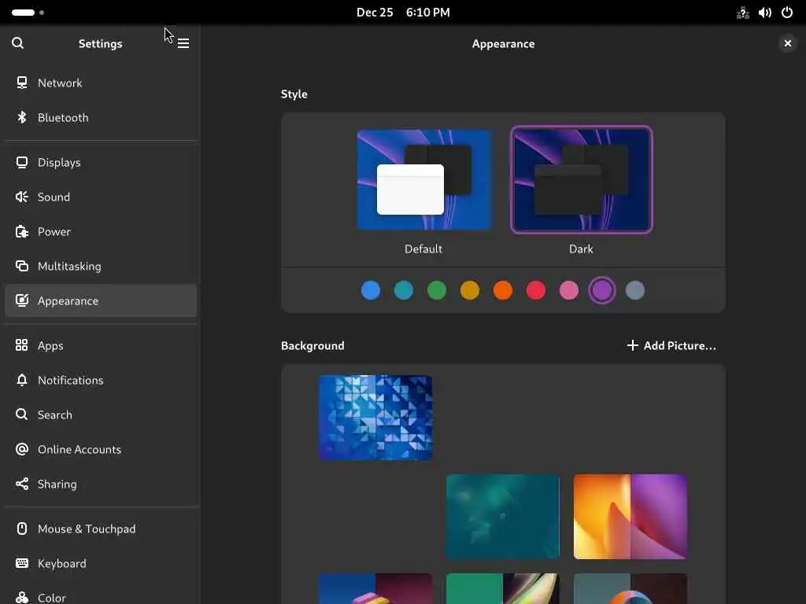Click the Add Picture button
806x604 pixels.
pos(671,346)
